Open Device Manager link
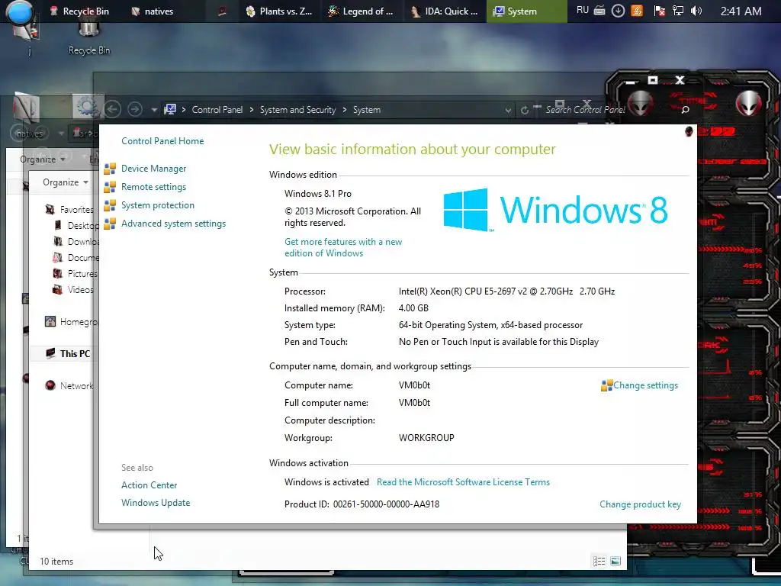Screen dimensions: 781x586 tap(153, 169)
